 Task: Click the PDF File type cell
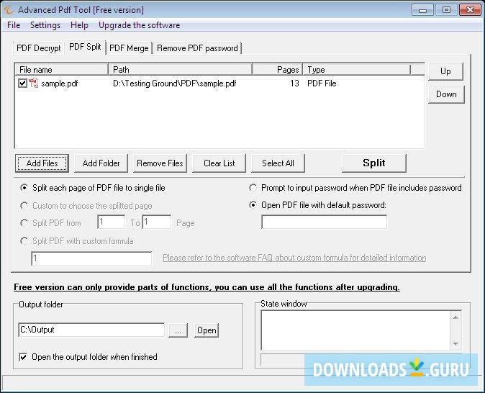point(322,83)
